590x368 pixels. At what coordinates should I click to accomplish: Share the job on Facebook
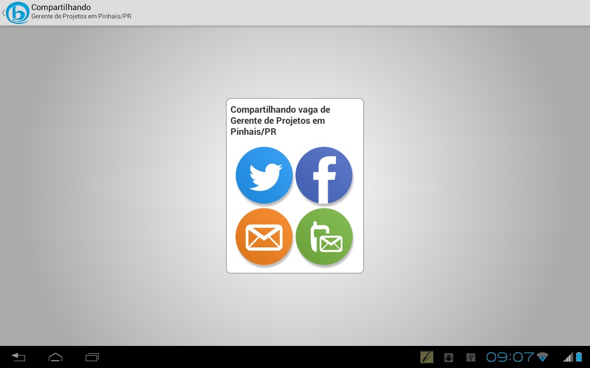coord(324,175)
